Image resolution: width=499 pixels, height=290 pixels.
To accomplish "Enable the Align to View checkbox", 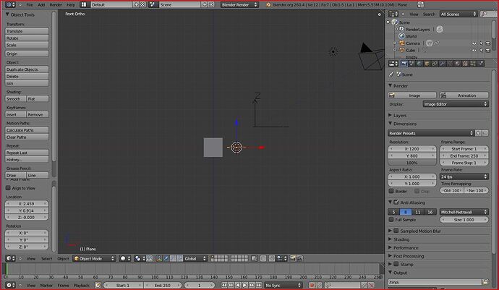I will 8,188.
